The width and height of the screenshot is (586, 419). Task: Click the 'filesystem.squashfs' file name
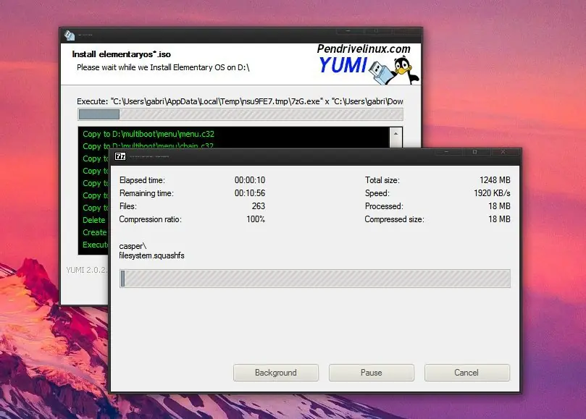pos(151,255)
